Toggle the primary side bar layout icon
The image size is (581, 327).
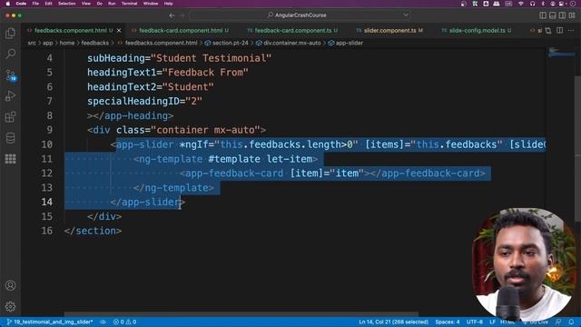[543, 15]
